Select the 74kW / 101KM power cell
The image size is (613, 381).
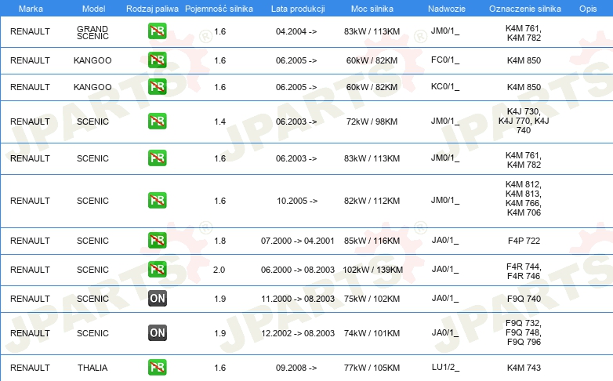click(x=372, y=333)
